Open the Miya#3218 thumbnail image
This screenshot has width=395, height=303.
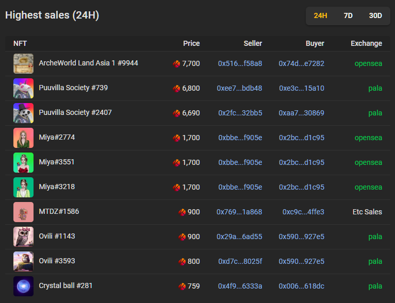pyautogui.click(x=23, y=187)
